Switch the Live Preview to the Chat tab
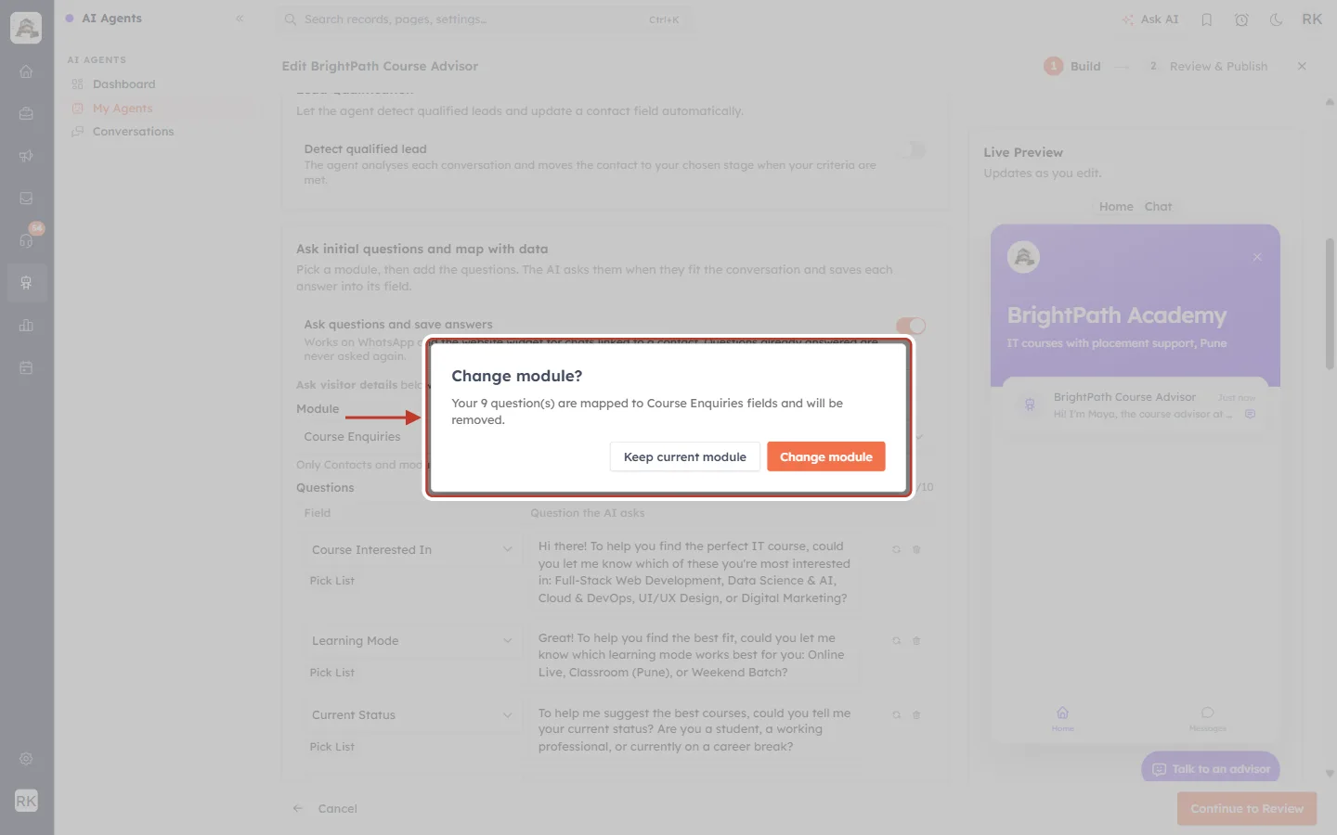This screenshot has height=835, width=1337. [x=1158, y=206]
